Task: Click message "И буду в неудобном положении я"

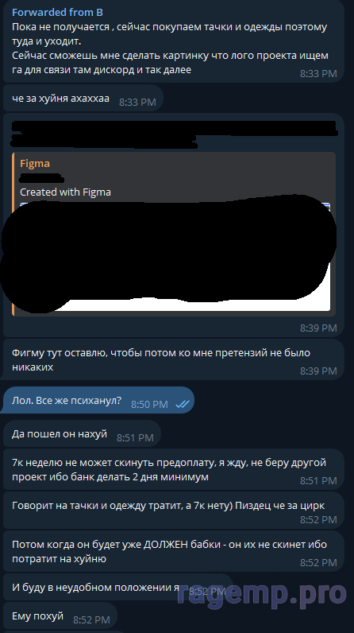Action: pos(118,587)
